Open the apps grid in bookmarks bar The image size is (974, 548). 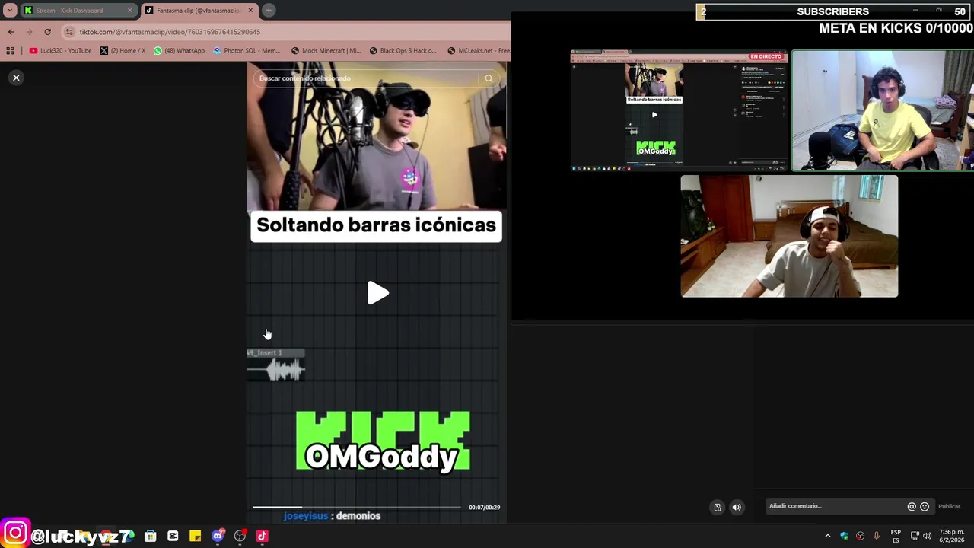coord(10,51)
